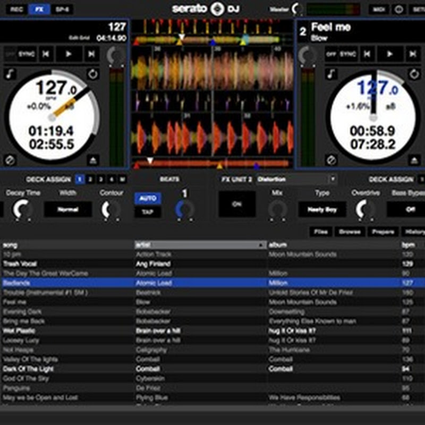Open the Distortion effect dropdown
425x425 pixels.
point(296,180)
